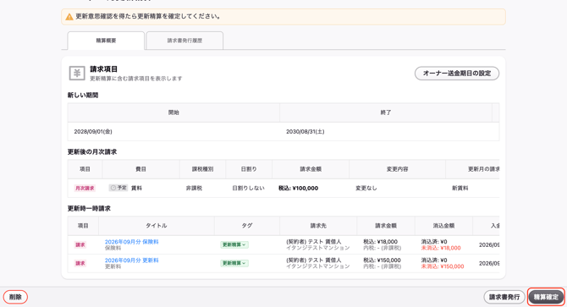Click the 新しい期間 heading
Image resolution: width=567 pixels, height=307 pixels.
pyautogui.click(x=83, y=95)
